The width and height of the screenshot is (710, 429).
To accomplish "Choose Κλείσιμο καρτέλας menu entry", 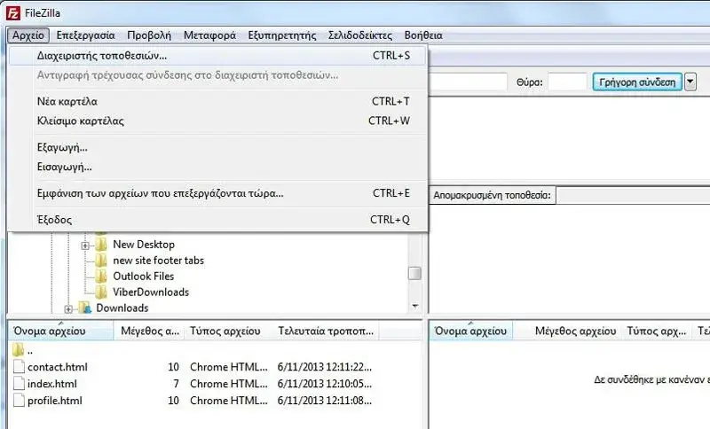I will pyautogui.click(x=217, y=121).
